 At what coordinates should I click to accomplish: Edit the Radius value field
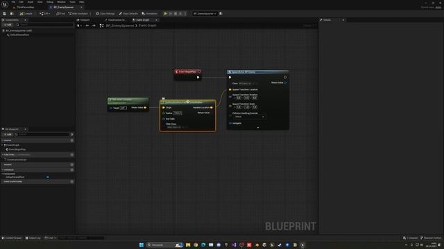178,113
